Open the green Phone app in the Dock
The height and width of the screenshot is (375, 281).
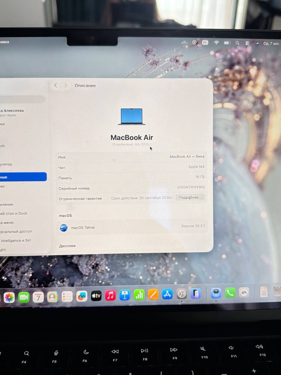(x=230, y=293)
